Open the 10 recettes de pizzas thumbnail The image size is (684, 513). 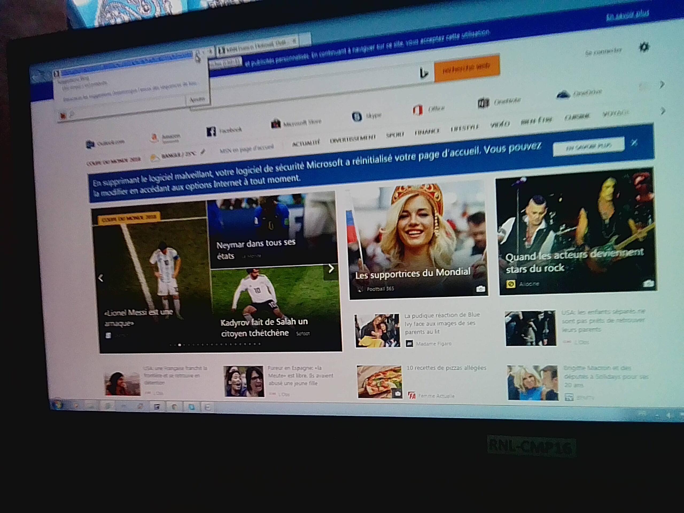tap(379, 382)
